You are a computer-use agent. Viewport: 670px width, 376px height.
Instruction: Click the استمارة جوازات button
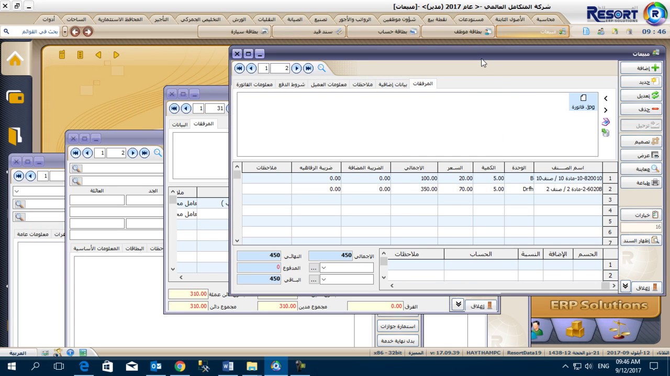pyautogui.click(x=397, y=326)
